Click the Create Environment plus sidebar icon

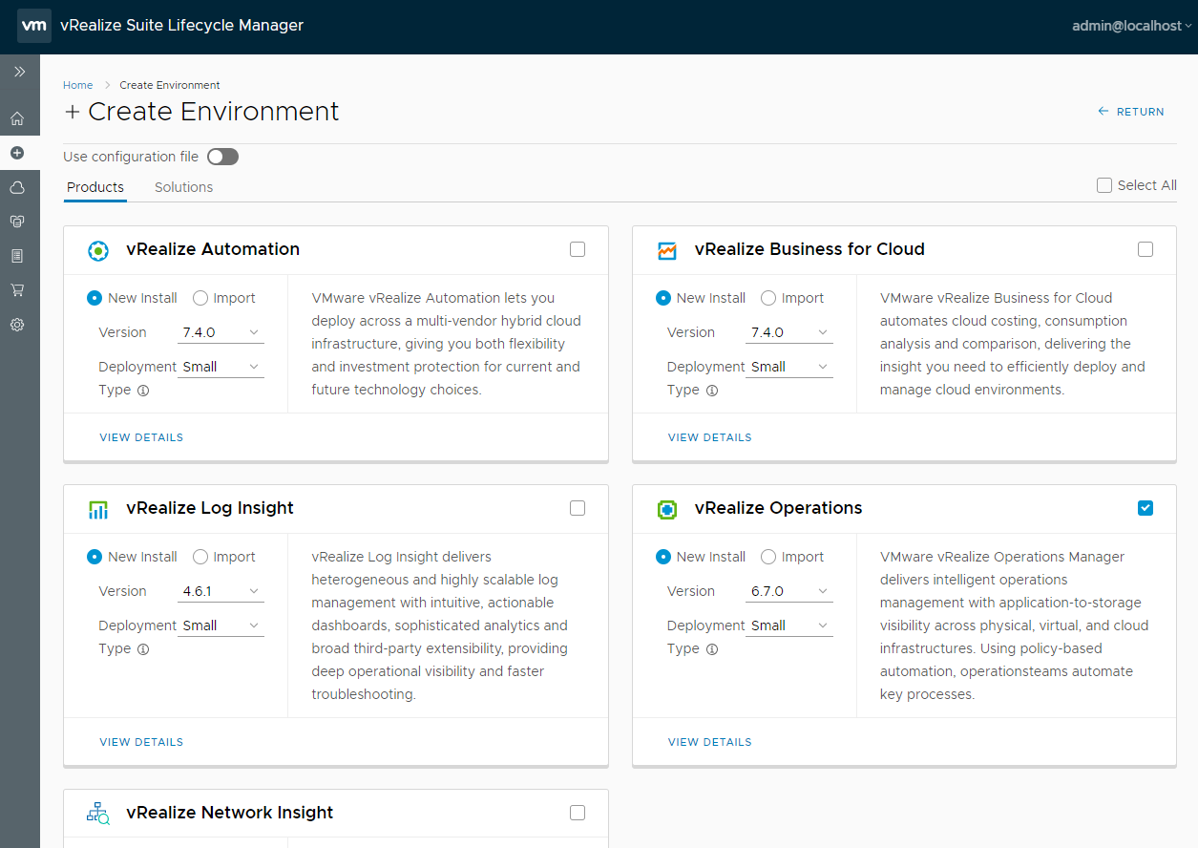click(x=17, y=153)
